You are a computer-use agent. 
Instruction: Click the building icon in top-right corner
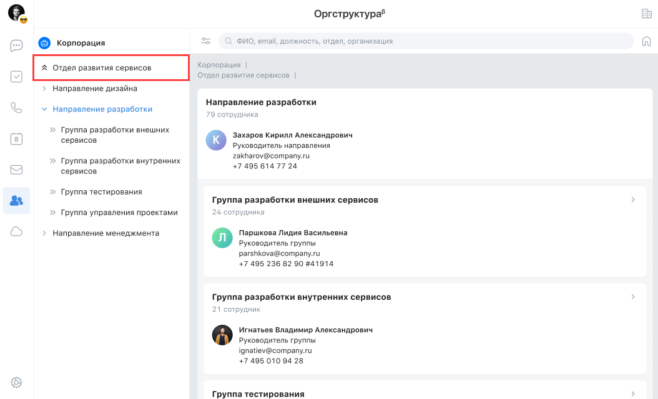[646, 14]
